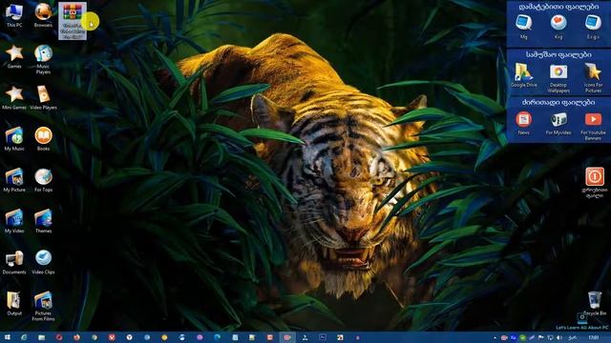
Task: Open the Pictures From Films folder
Action: click(43, 307)
